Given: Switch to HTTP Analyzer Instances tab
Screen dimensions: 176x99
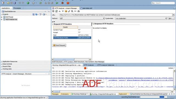Looking at the screenshot, I should (106, 65).
